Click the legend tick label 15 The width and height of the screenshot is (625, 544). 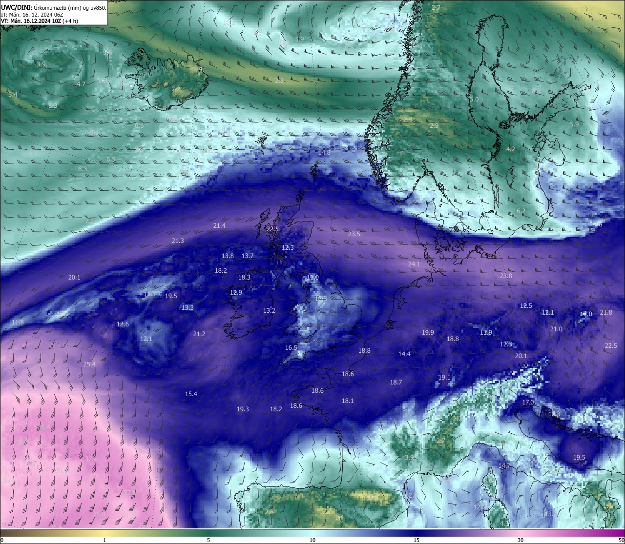click(416, 540)
